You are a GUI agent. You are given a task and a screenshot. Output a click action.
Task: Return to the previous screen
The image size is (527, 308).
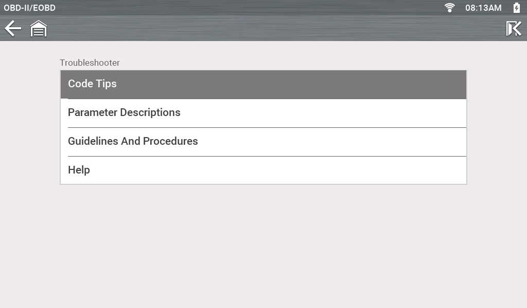pyautogui.click(x=13, y=28)
